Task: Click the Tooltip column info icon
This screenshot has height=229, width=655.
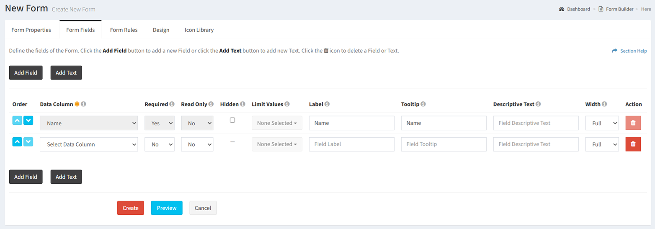Action: tap(423, 104)
